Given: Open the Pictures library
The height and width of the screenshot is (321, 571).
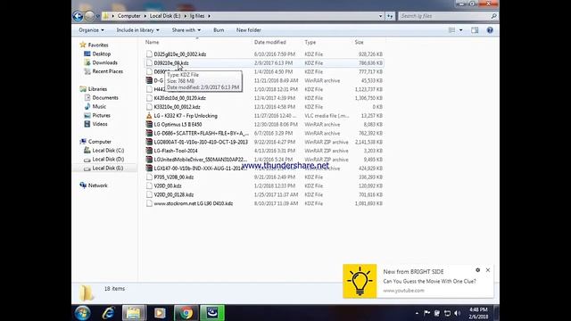Looking at the screenshot, I should (x=101, y=115).
